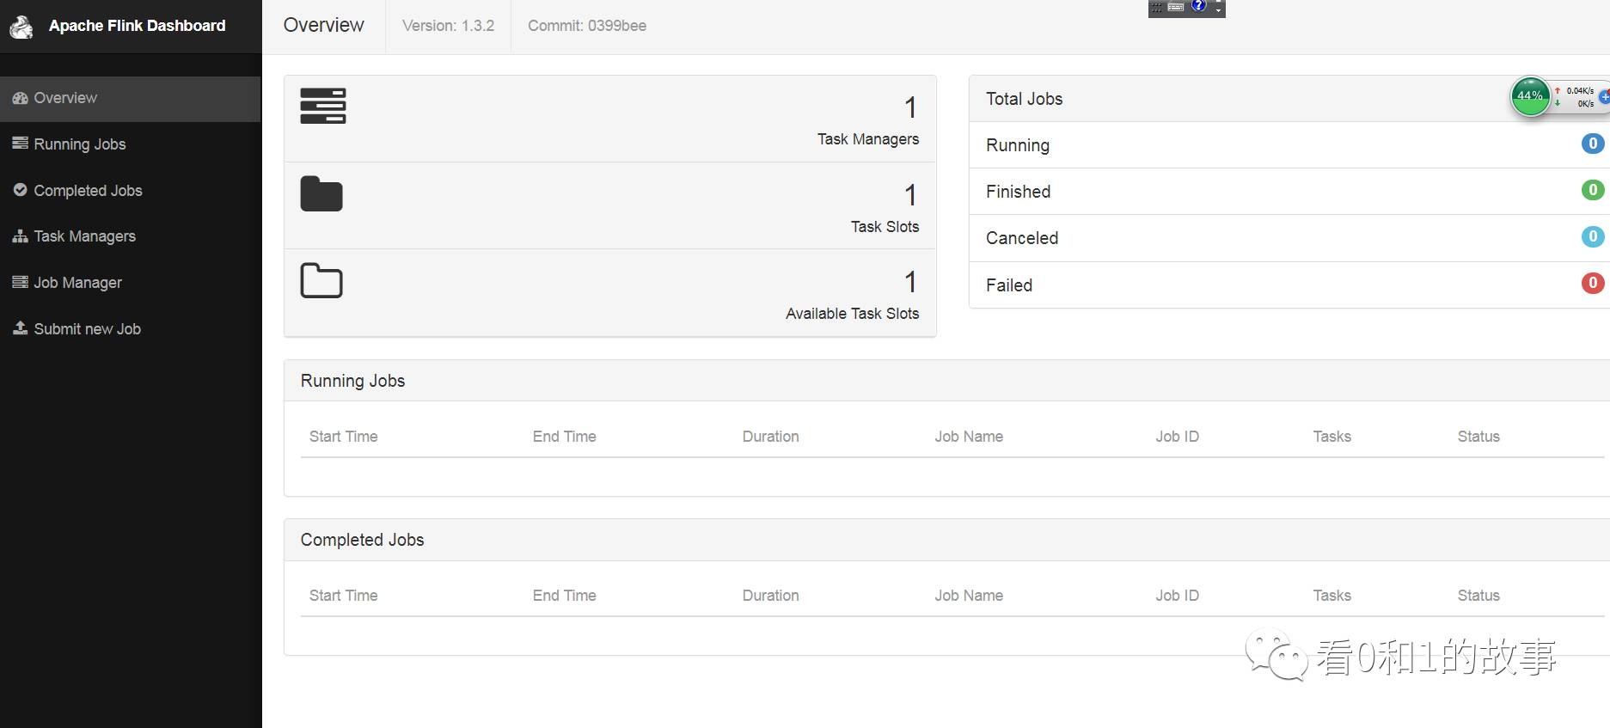Click the Completed Jobs panel heading
1610x728 pixels.
pyautogui.click(x=362, y=540)
